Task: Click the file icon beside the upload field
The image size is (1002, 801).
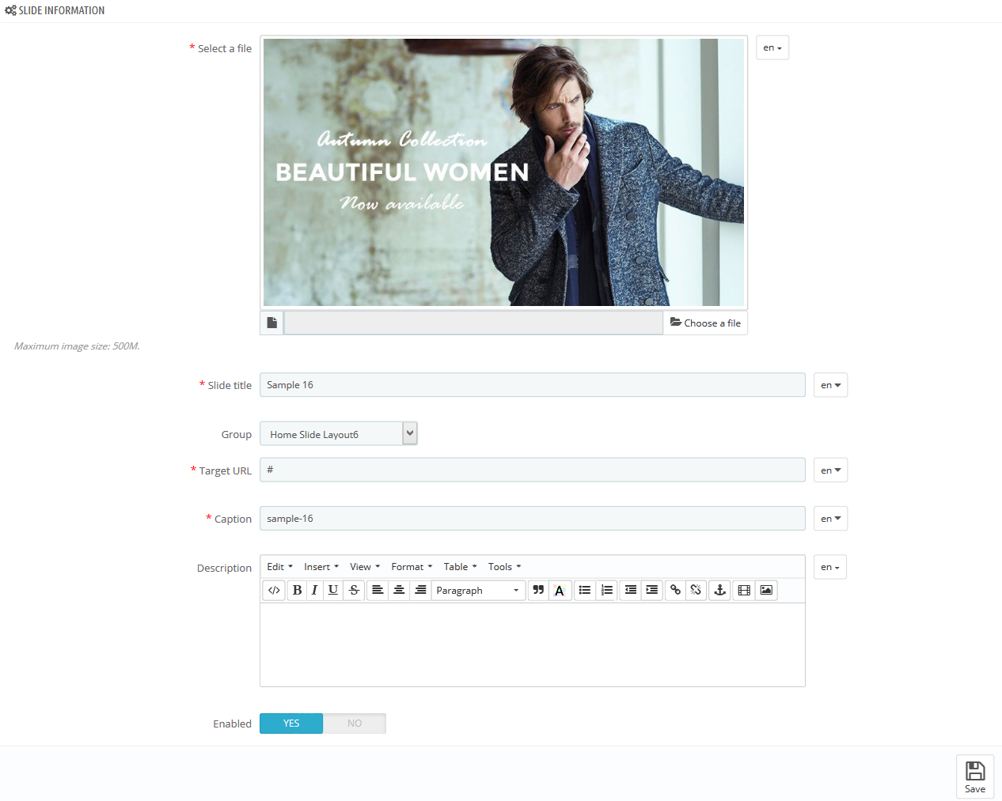Action: (x=271, y=323)
